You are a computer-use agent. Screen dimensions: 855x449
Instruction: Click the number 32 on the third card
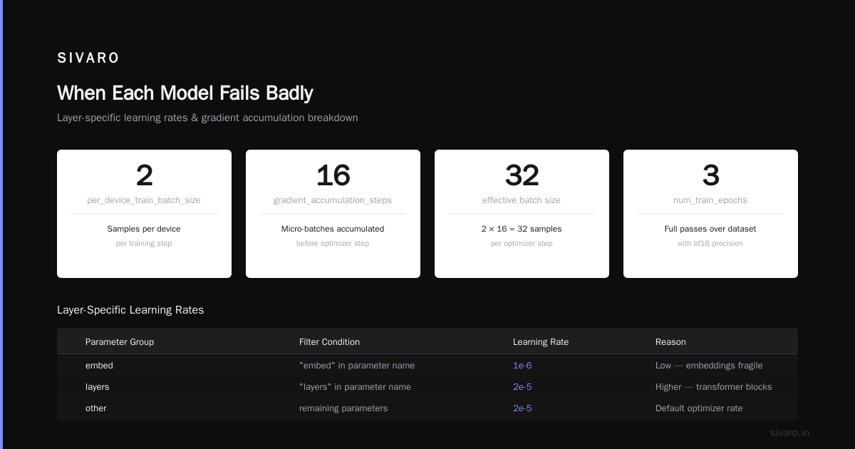tap(522, 175)
